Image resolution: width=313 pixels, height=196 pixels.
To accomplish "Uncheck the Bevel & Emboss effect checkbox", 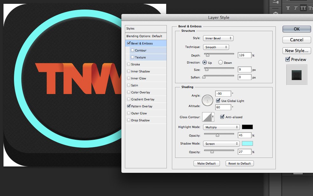I will pos(129,43).
